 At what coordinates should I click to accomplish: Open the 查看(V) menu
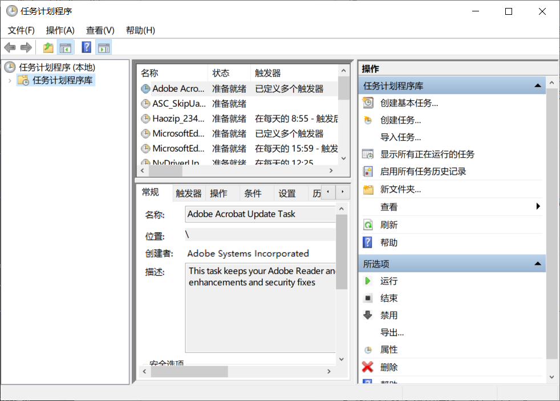pos(100,30)
